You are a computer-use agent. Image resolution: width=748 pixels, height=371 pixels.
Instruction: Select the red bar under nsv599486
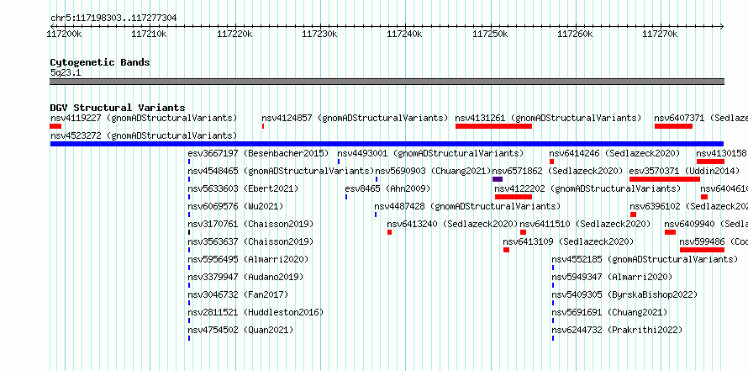click(703, 250)
